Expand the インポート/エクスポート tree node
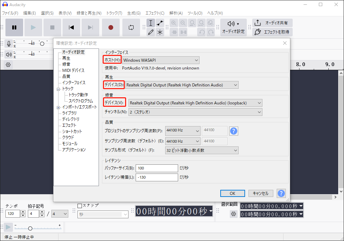 coord(58,107)
